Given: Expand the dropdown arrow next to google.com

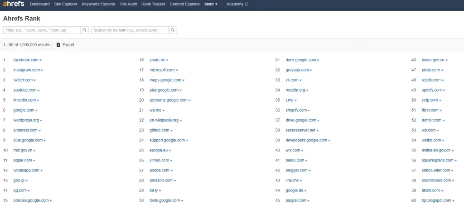Looking at the screenshot, I should (x=36, y=111).
